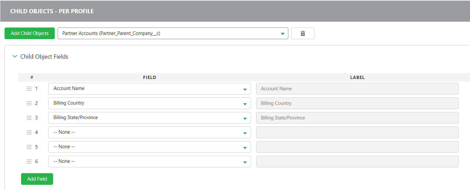Click the Add Child Objects button

click(29, 33)
